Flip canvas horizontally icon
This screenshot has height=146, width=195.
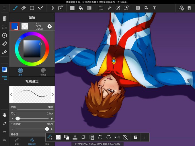point(117,137)
